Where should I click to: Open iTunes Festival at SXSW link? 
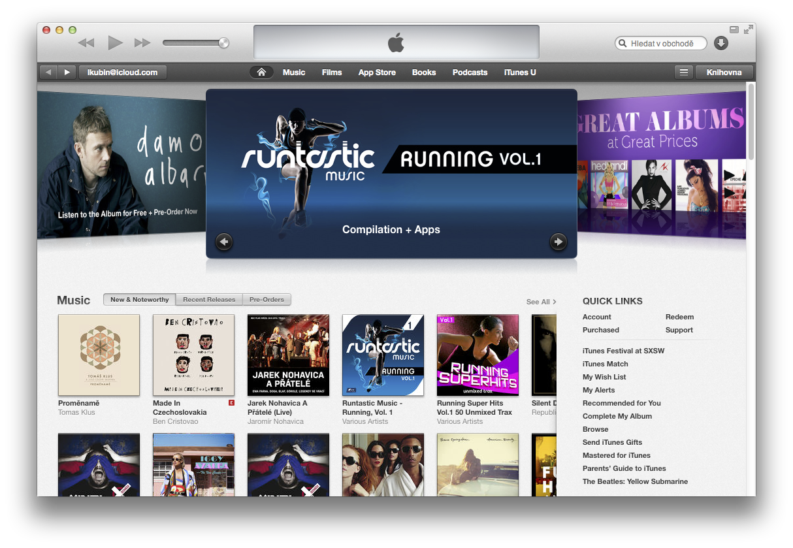click(623, 351)
